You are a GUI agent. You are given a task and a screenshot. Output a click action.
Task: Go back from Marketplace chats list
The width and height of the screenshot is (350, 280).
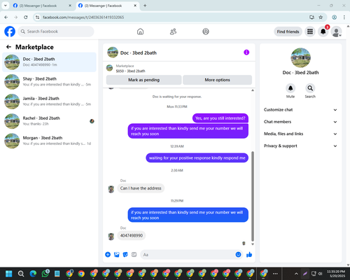click(8, 47)
